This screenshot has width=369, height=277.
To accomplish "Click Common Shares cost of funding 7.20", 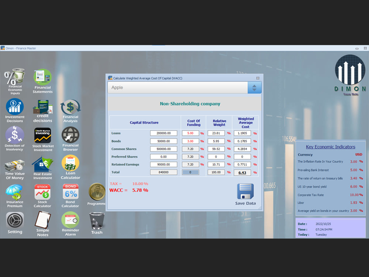I will click(190, 149).
